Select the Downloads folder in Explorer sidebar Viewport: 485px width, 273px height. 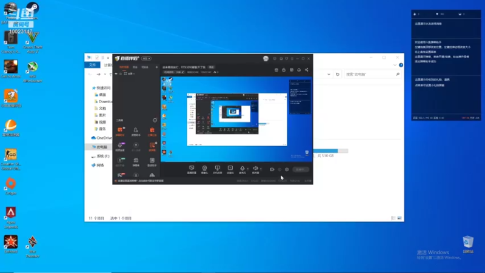[103, 101]
